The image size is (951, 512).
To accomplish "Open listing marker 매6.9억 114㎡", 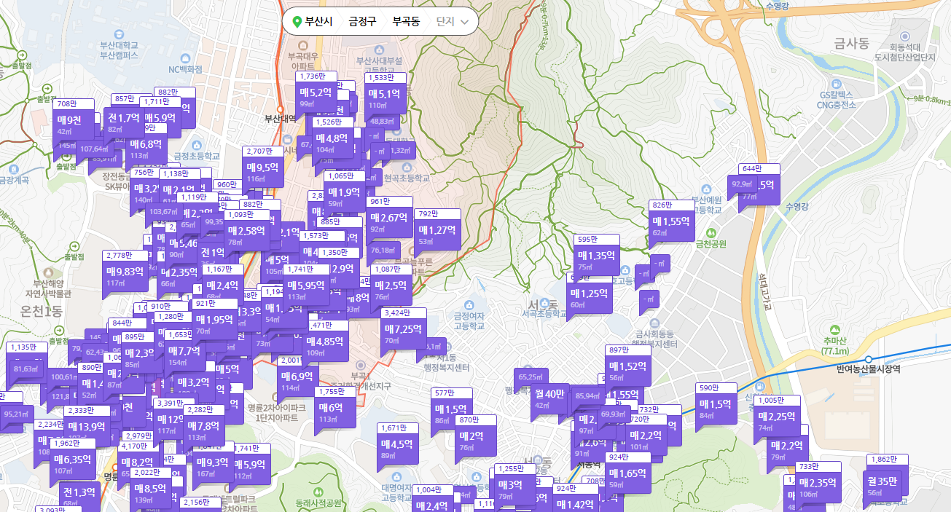I will [297, 379].
